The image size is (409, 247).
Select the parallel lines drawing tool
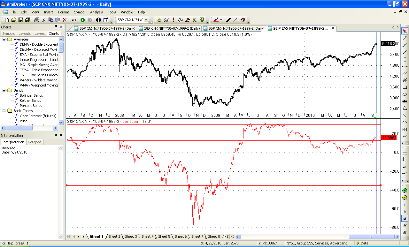click(405, 73)
